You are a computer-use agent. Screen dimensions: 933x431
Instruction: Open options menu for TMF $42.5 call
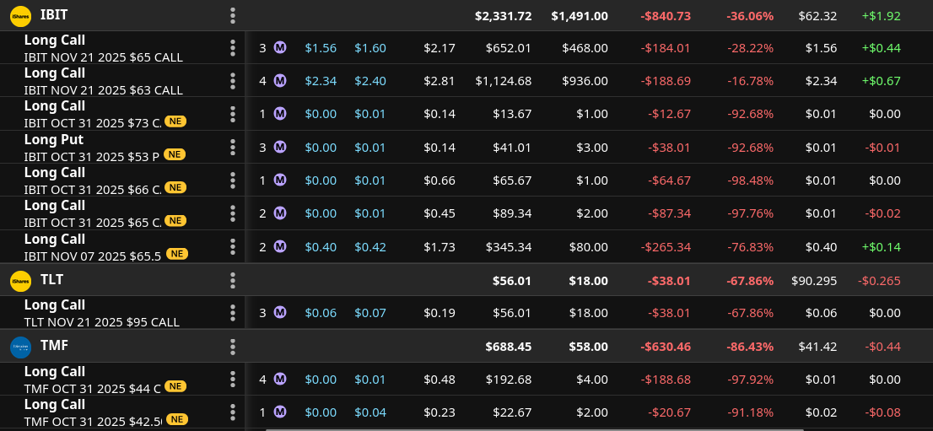point(233,412)
